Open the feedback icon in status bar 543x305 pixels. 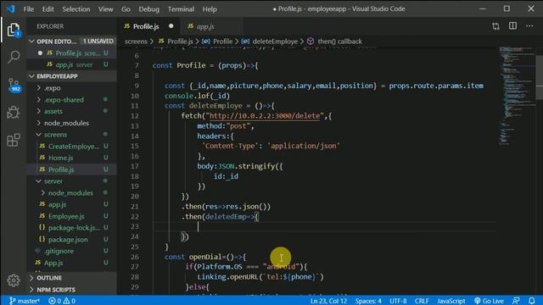[516, 301]
